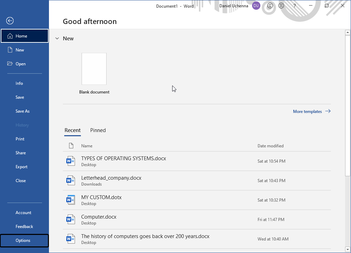This screenshot has height=253, width=351.
Task: Create a Blank document from thumbnail
Action: (94, 69)
